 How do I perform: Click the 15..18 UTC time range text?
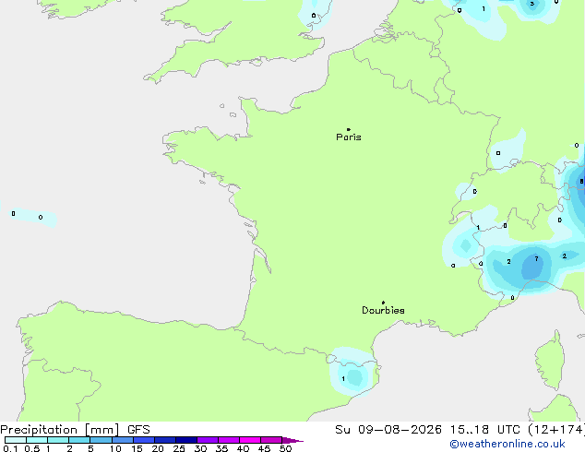(x=485, y=430)
